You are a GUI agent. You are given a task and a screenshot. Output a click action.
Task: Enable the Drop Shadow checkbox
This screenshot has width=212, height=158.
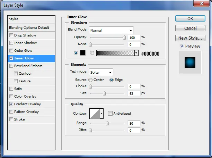click(11, 35)
